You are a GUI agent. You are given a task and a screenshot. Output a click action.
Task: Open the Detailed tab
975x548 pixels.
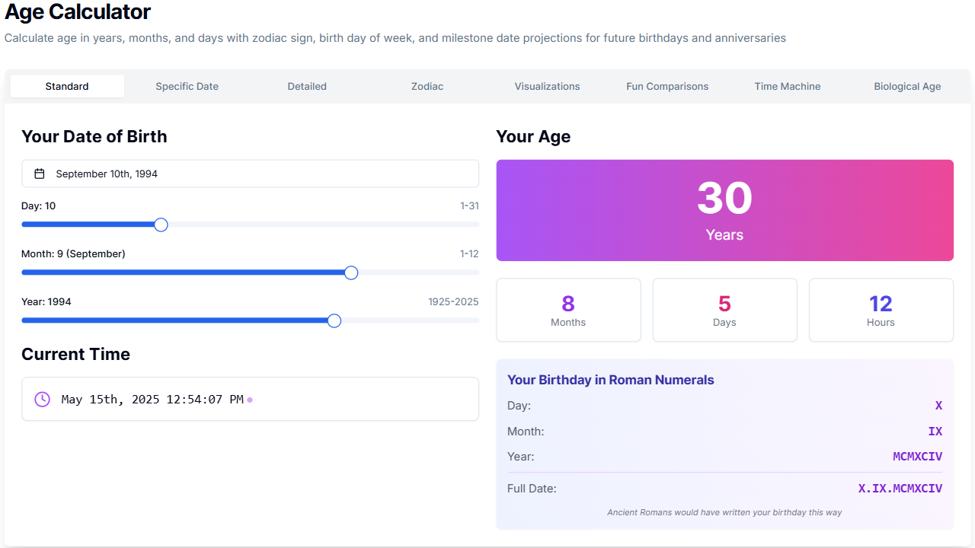point(307,86)
